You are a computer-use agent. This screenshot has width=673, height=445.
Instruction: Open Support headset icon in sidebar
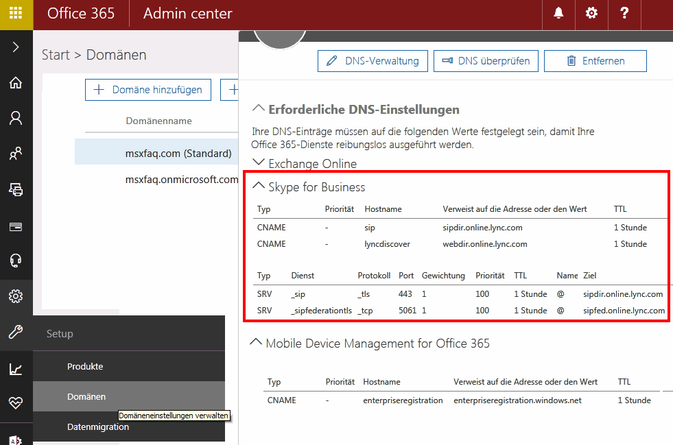click(x=16, y=261)
